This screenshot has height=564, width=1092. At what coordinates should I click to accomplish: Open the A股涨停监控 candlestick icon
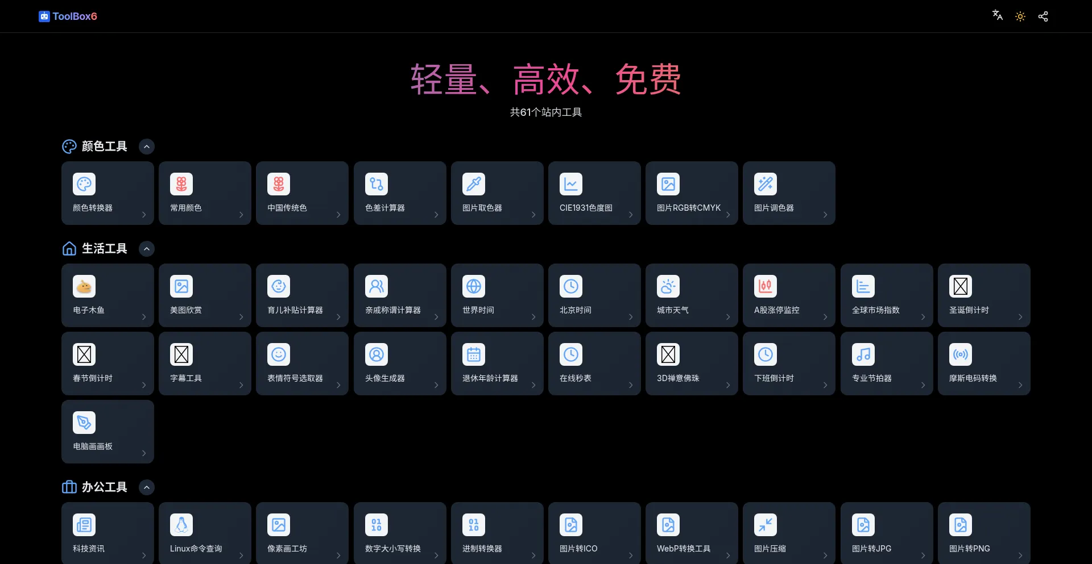[766, 286]
